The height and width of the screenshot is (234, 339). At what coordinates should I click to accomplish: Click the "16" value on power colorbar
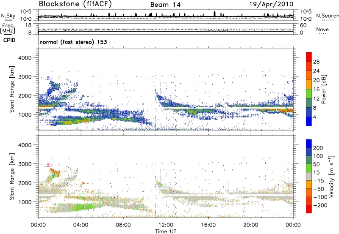pyautogui.click(x=316, y=90)
